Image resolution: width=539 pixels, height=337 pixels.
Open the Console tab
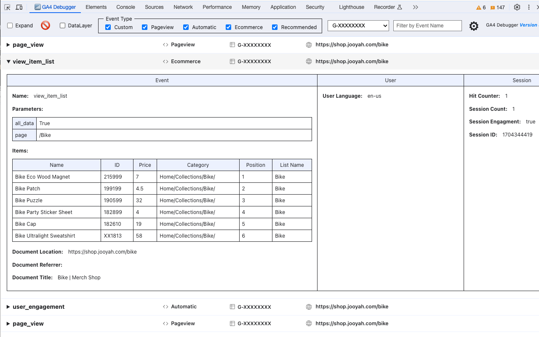pyautogui.click(x=125, y=7)
